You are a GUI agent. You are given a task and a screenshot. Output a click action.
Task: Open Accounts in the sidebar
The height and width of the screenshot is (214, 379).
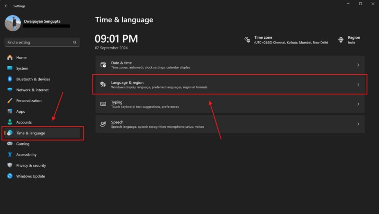(x=24, y=122)
